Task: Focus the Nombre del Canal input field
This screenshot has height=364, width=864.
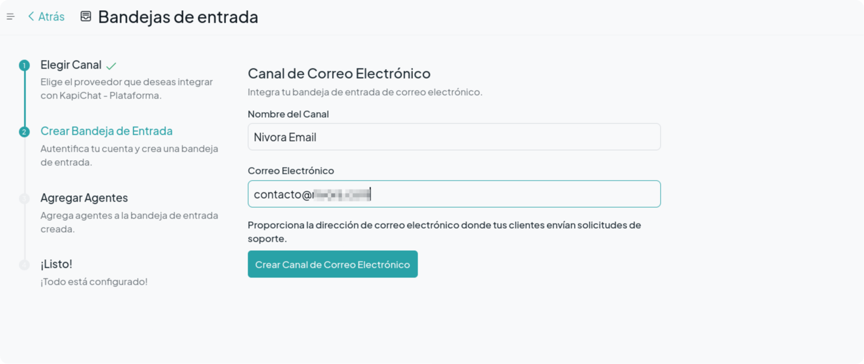Action: point(454,137)
